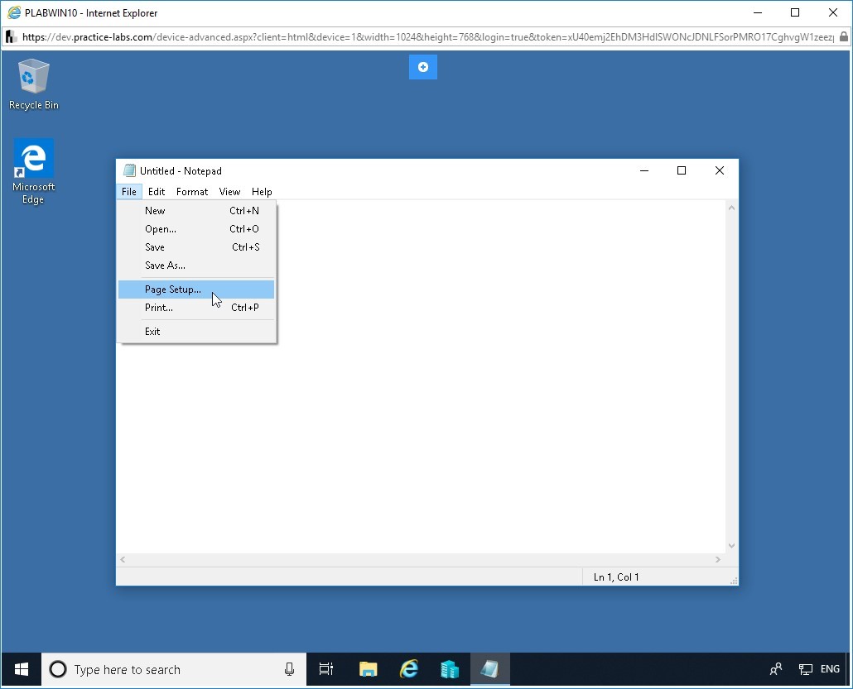This screenshot has height=689, width=853.
Task: Minimize the Internet Explorer window
Action: click(x=757, y=12)
